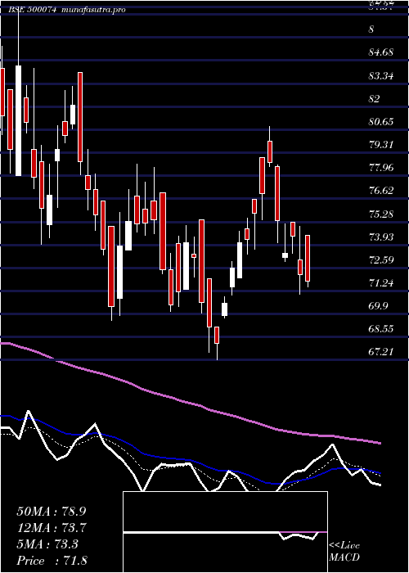
Task: Click the 72.59 price level label
Action: (381, 259)
